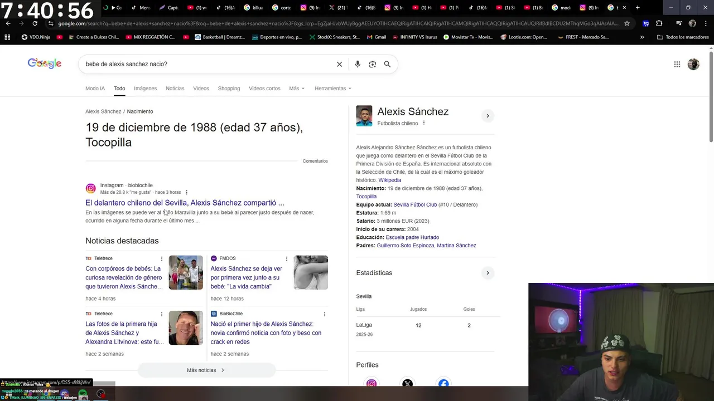Click into the Google search text field
Viewport: 714px width, 401px height.
click(x=206, y=64)
